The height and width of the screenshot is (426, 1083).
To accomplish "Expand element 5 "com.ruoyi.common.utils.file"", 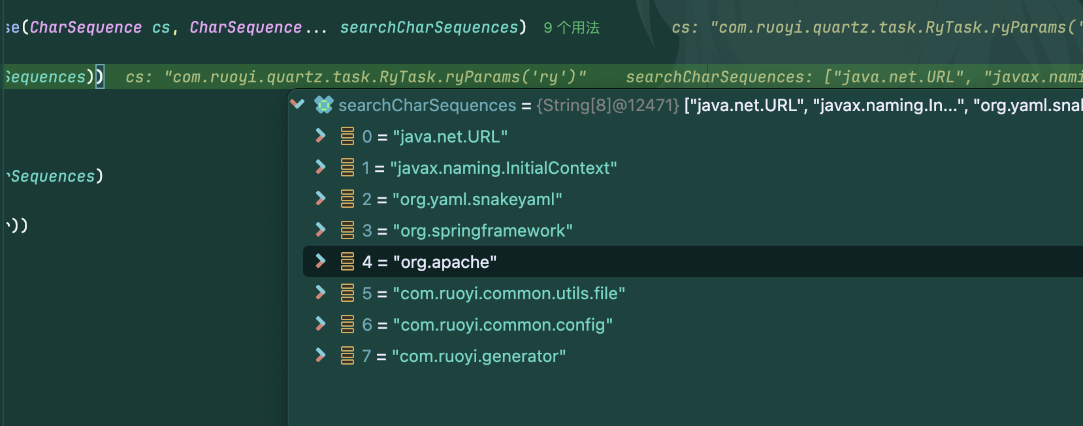I will (320, 293).
